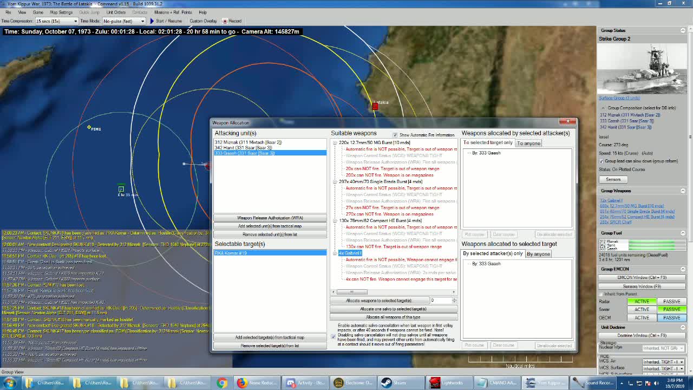Open the Chrome taskbar icon
Image resolution: width=693 pixels, height=390 pixels.
222,383
